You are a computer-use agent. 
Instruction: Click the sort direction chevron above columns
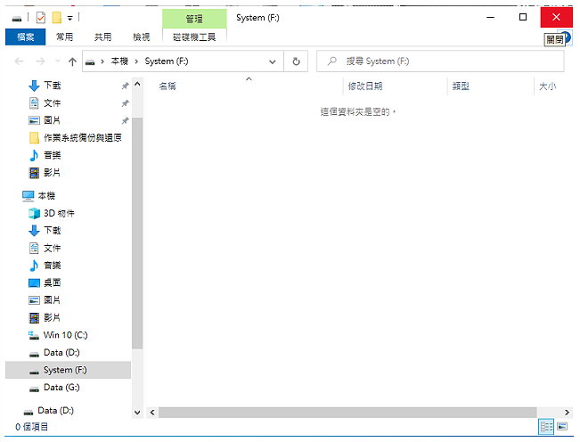click(249, 78)
